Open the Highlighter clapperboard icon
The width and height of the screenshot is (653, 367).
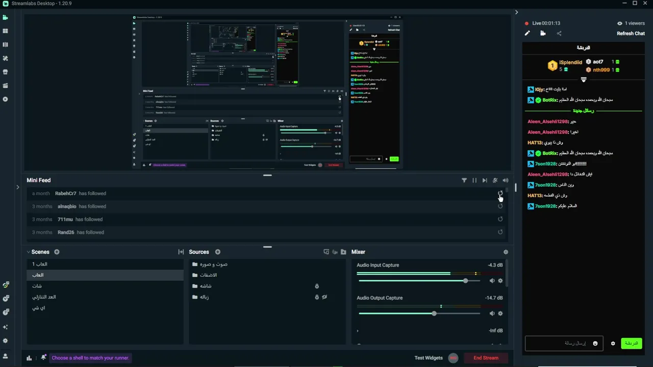point(5,86)
